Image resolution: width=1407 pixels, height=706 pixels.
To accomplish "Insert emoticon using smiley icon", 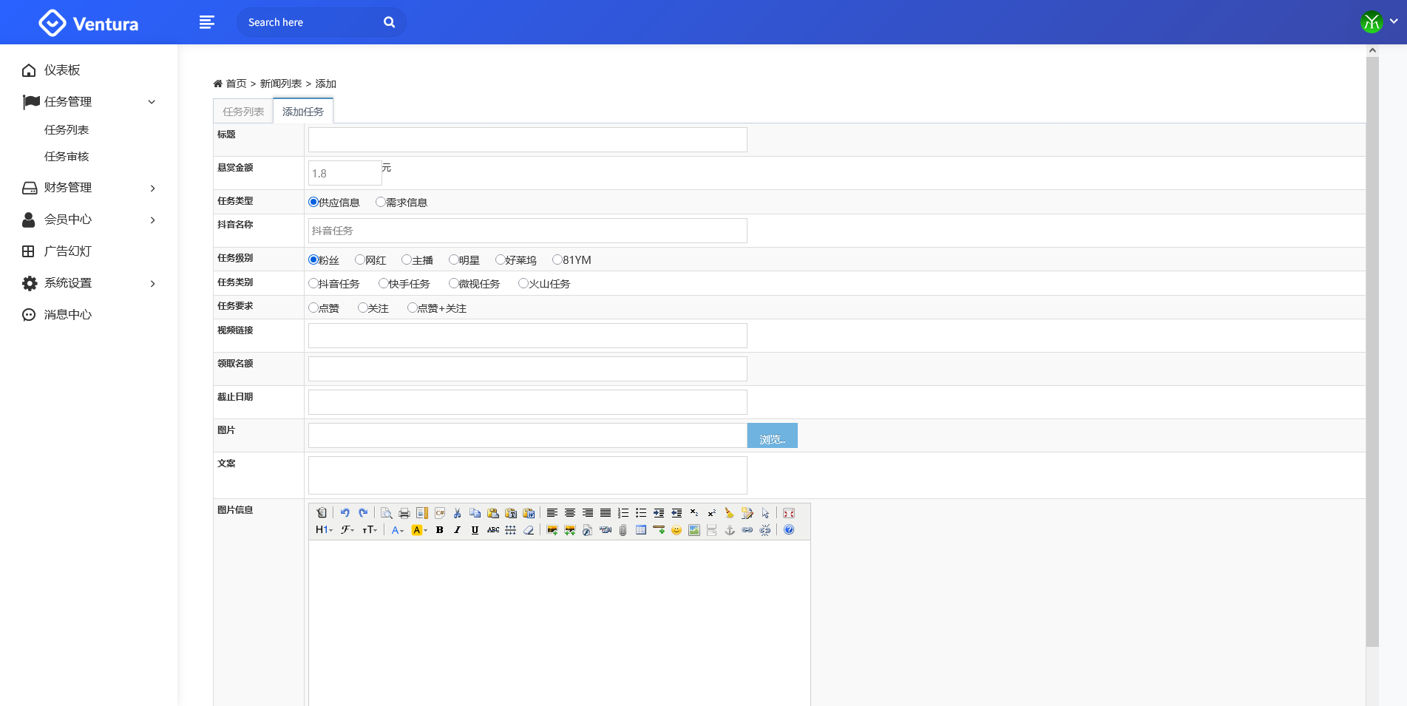I will [677, 530].
